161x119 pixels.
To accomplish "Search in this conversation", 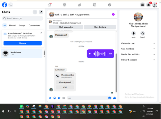I will 143,33.
